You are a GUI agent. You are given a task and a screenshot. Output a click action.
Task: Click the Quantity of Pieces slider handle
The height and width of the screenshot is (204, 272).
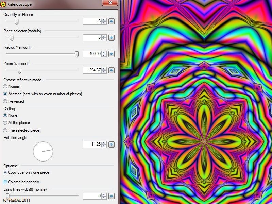pyautogui.click(x=16, y=21)
